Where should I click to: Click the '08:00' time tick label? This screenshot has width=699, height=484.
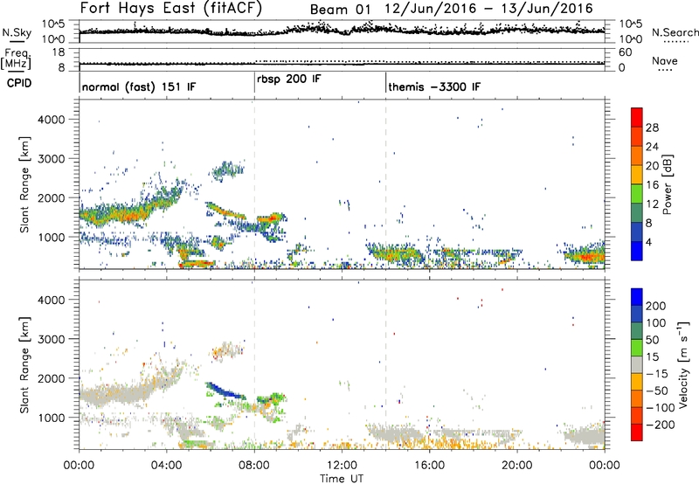254,466
